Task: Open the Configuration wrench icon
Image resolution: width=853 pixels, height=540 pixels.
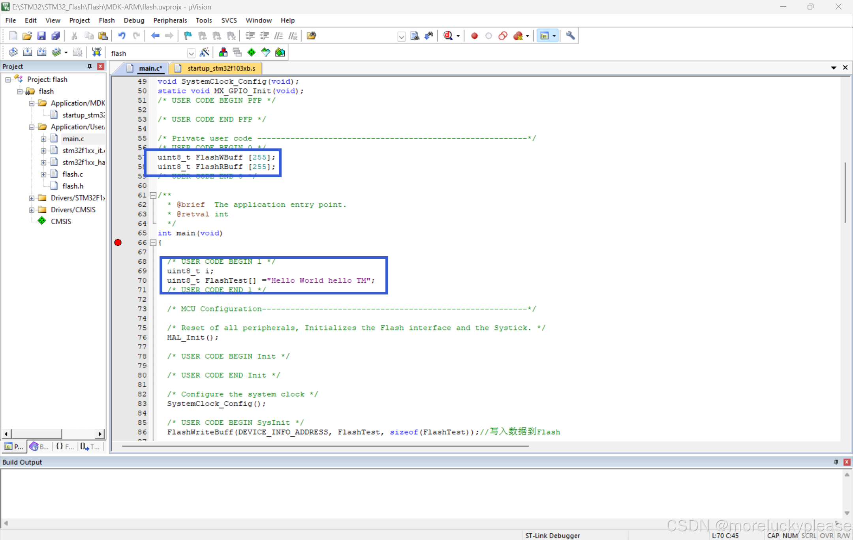Action: tap(570, 36)
